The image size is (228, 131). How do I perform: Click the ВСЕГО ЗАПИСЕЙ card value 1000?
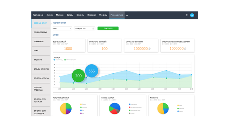(68, 49)
